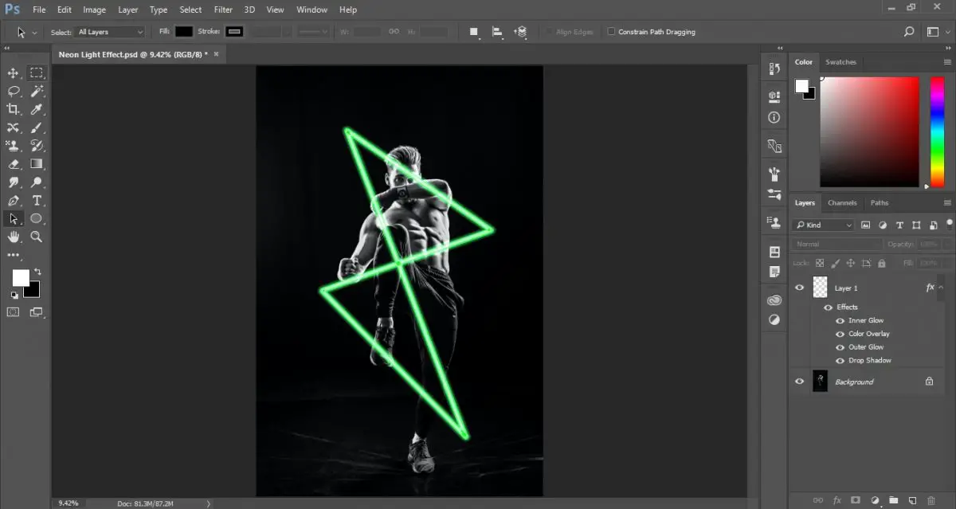Open the Info panel icon
The width and height of the screenshot is (956, 509).
pyautogui.click(x=774, y=117)
